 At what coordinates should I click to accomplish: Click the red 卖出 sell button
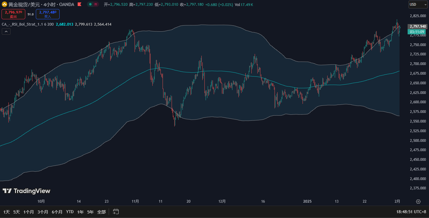(13, 14)
